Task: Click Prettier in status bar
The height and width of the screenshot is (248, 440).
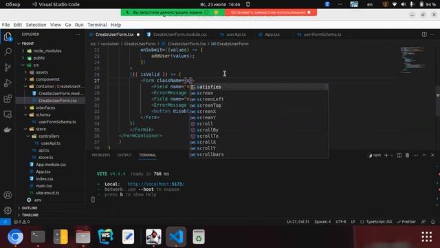Action: 406,222
